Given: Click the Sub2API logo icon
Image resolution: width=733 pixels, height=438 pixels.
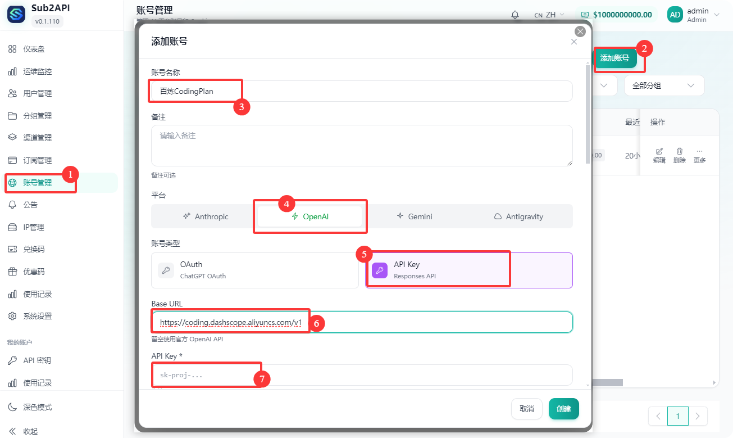Looking at the screenshot, I should (x=16, y=15).
